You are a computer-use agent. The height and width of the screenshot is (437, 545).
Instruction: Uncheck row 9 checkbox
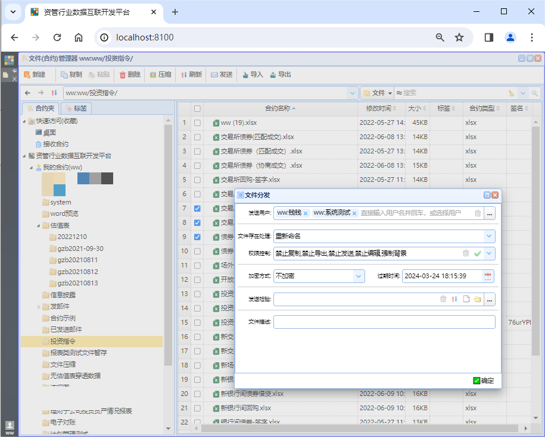click(x=197, y=237)
